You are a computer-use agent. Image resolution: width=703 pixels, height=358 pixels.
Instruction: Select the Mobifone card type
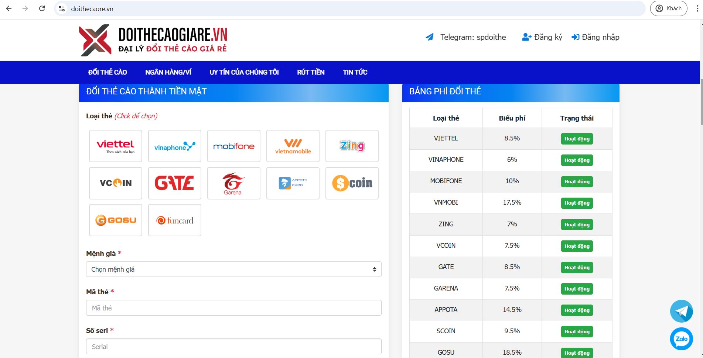point(234,146)
